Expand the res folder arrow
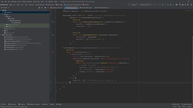 tap(3, 31)
